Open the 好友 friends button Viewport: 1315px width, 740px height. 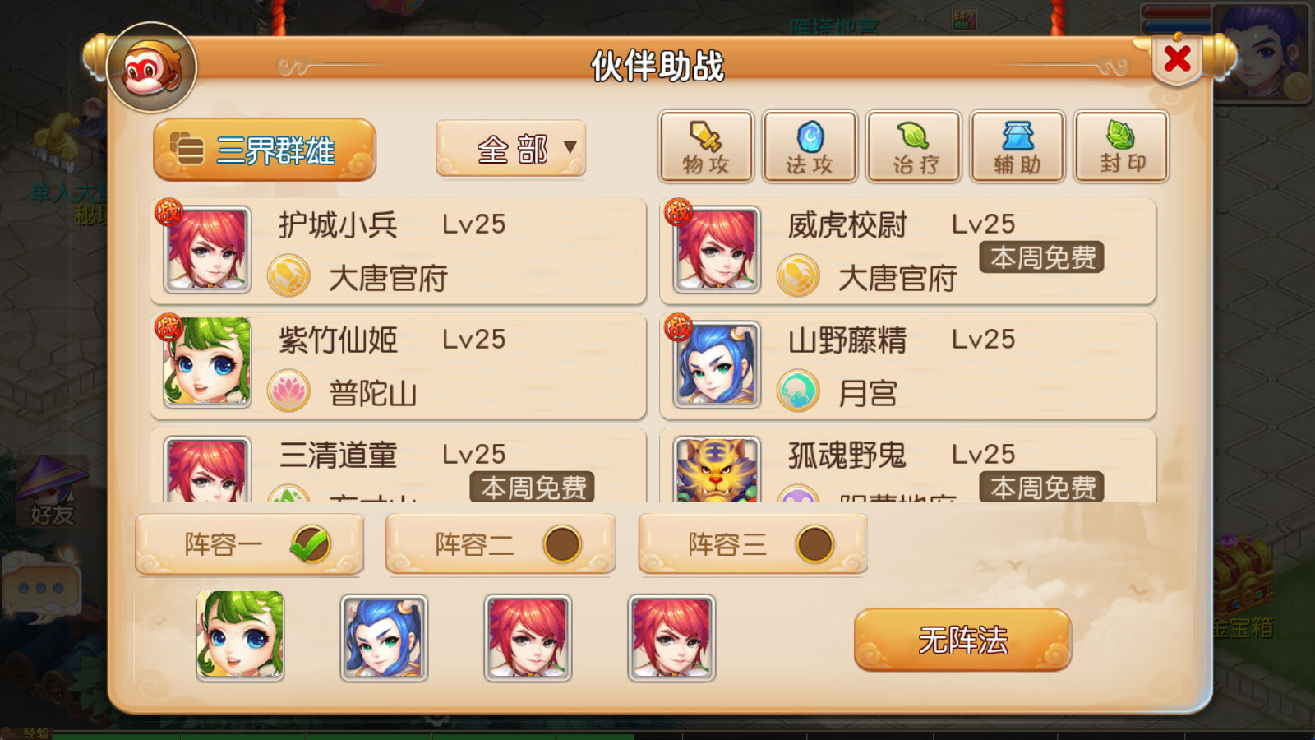tap(52, 492)
